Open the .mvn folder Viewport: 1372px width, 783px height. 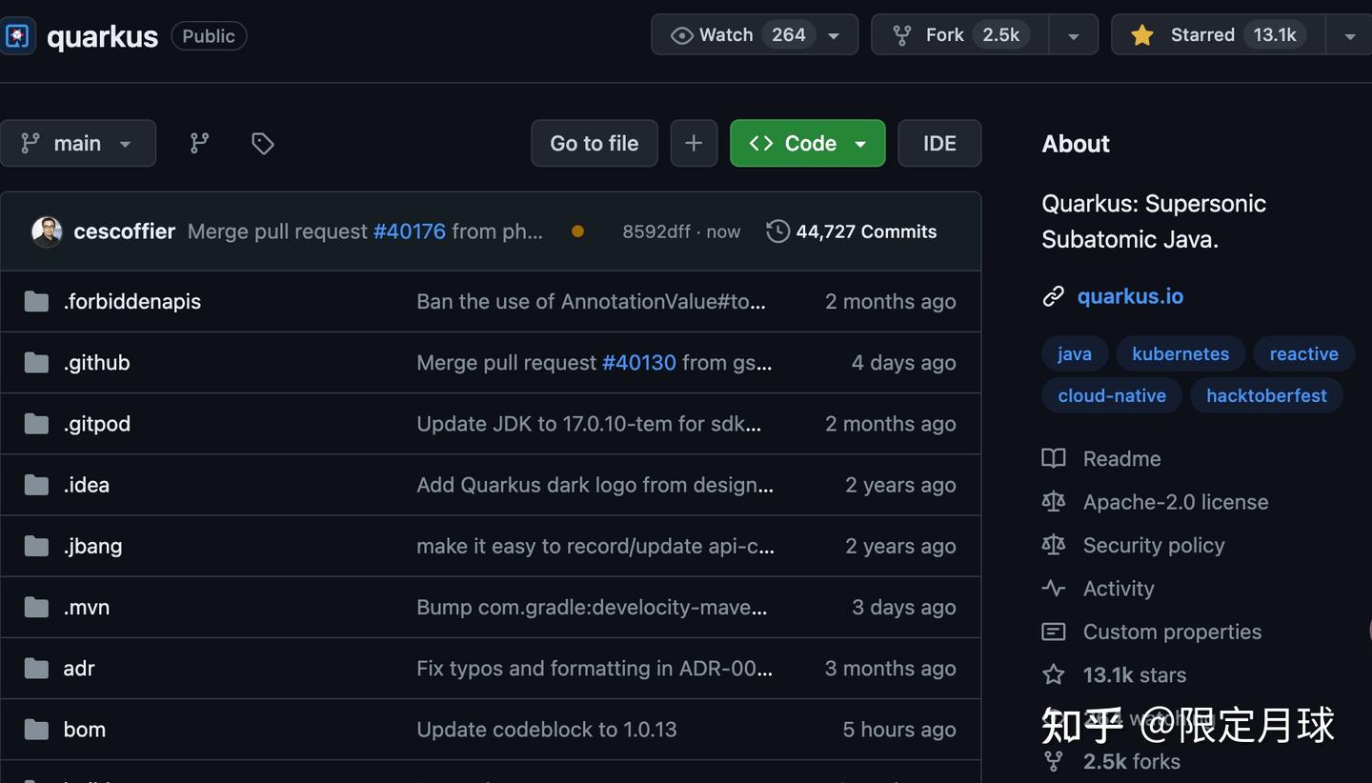87,607
